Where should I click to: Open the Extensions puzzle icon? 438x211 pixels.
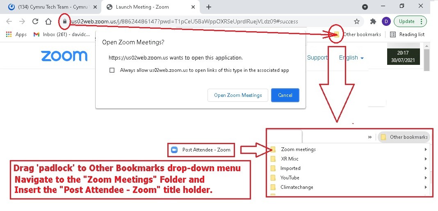pyautogui.click(x=373, y=21)
